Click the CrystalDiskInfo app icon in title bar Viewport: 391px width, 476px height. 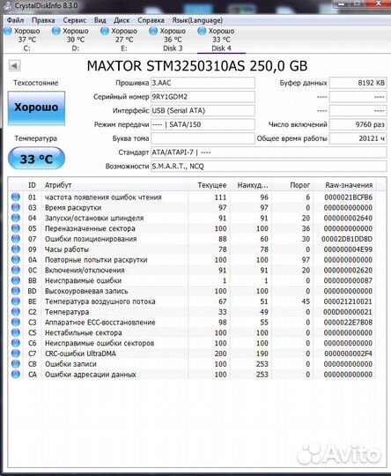click(x=8, y=5)
